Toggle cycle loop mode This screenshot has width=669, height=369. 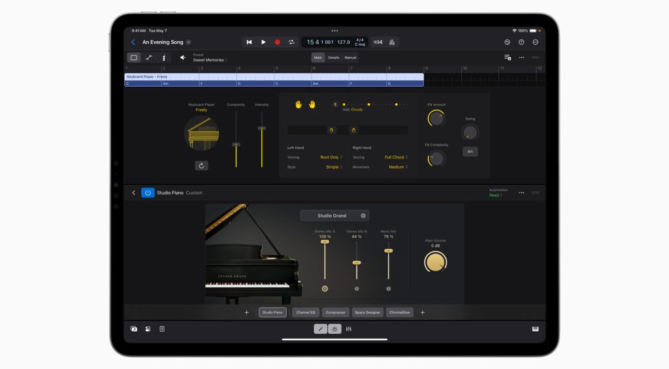click(x=291, y=42)
